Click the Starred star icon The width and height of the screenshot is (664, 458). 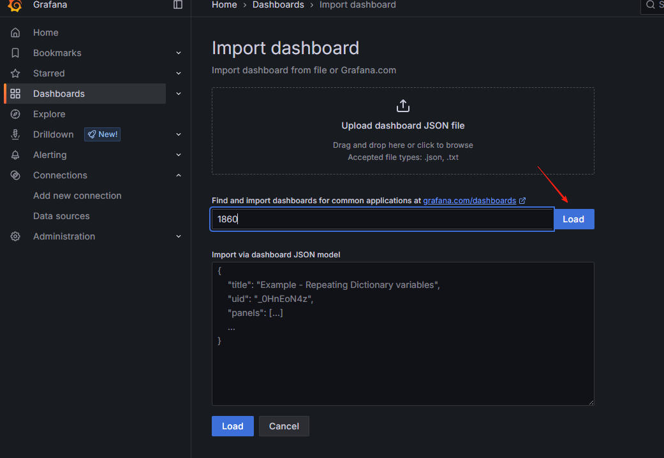tap(15, 73)
